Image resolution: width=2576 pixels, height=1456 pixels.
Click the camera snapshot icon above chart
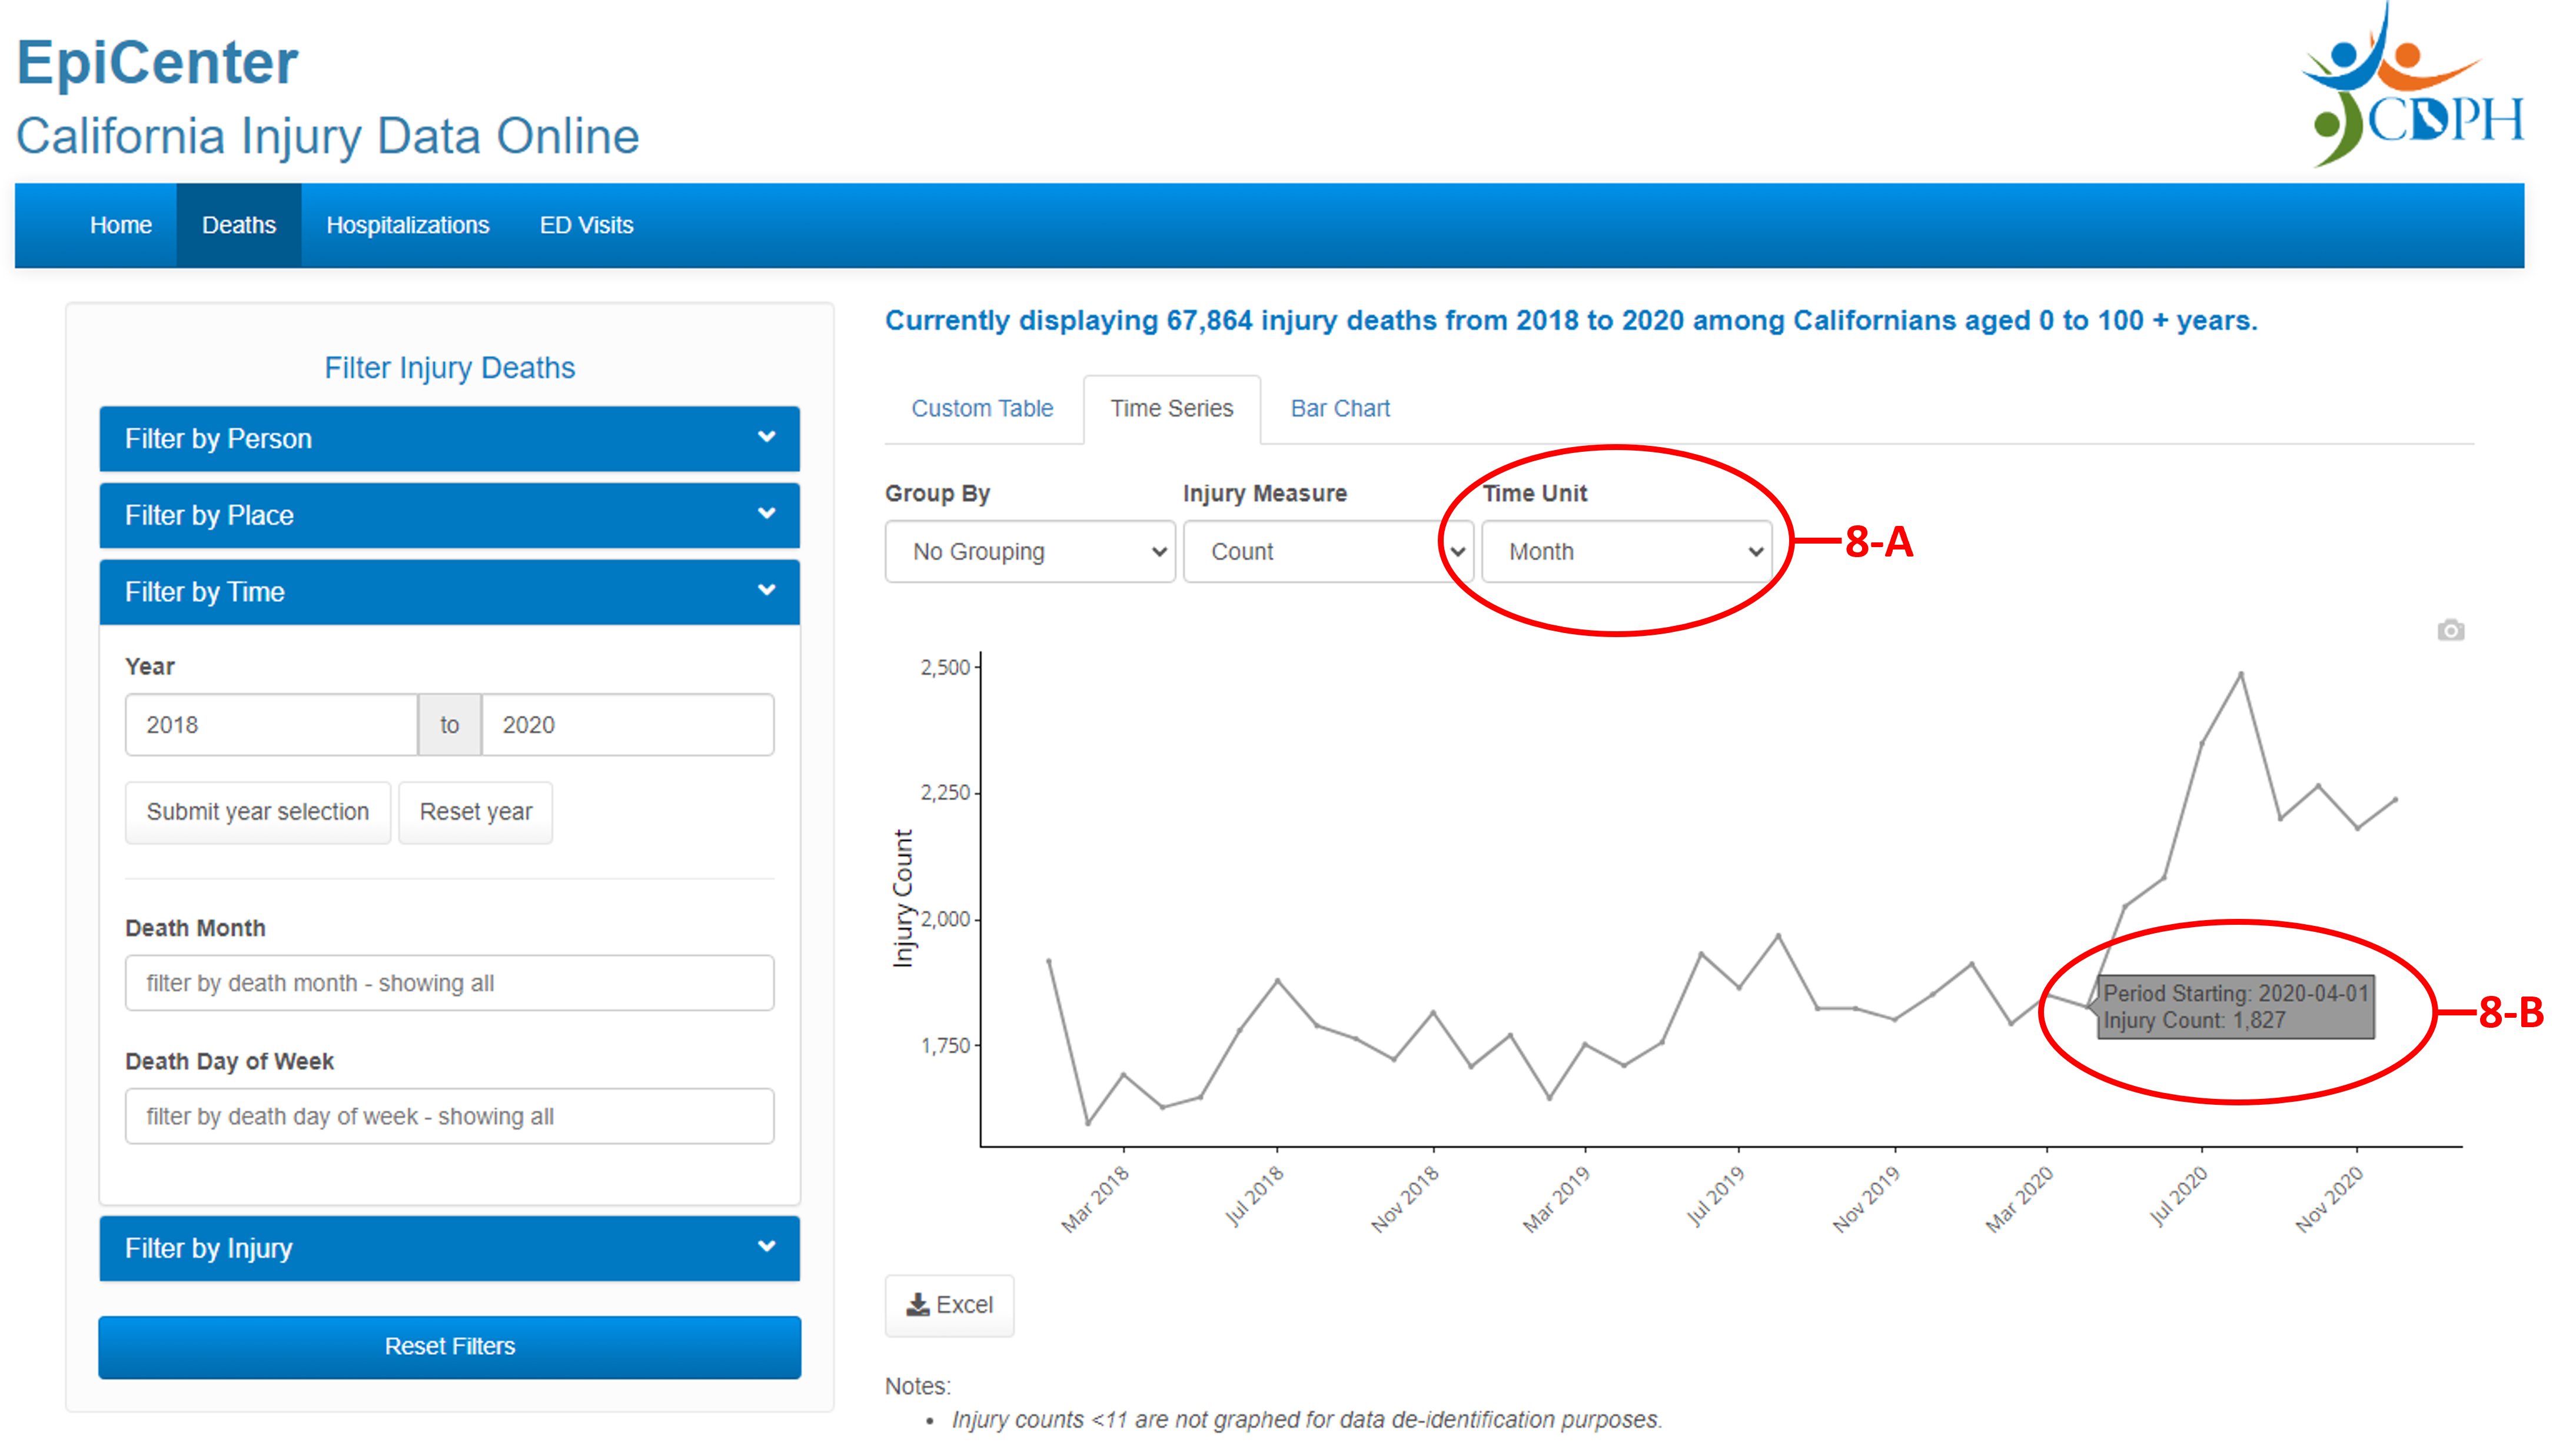pos(2450,630)
